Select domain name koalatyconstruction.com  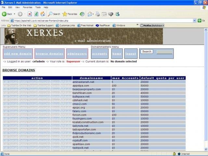point(88,122)
